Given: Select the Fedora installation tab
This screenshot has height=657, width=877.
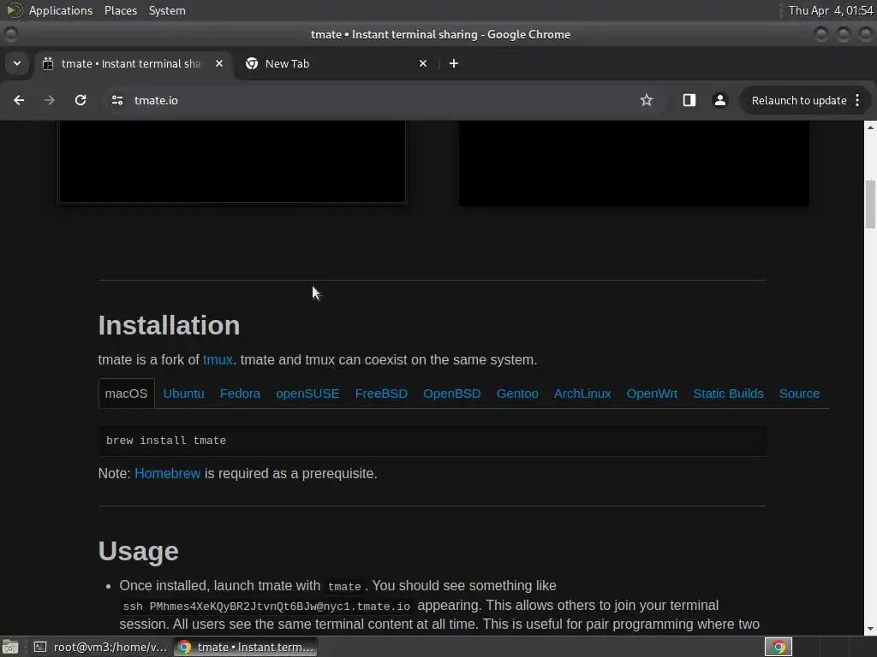Looking at the screenshot, I should (240, 394).
